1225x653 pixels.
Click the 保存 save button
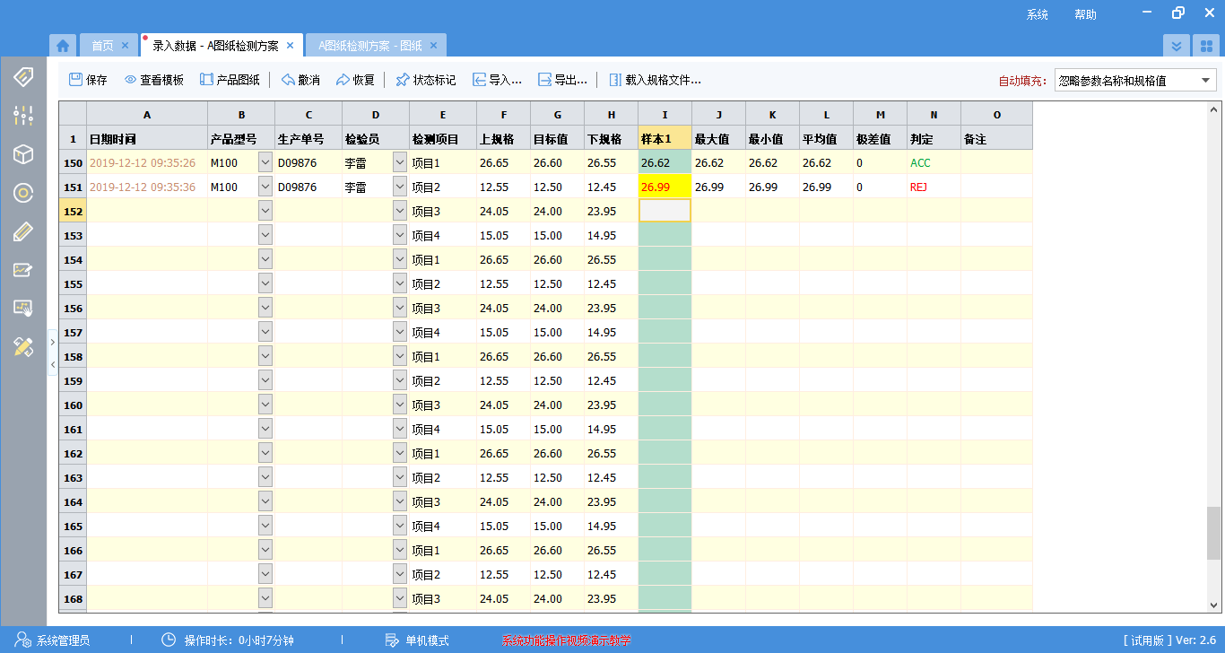pyautogui.click(x=88, y=80)
